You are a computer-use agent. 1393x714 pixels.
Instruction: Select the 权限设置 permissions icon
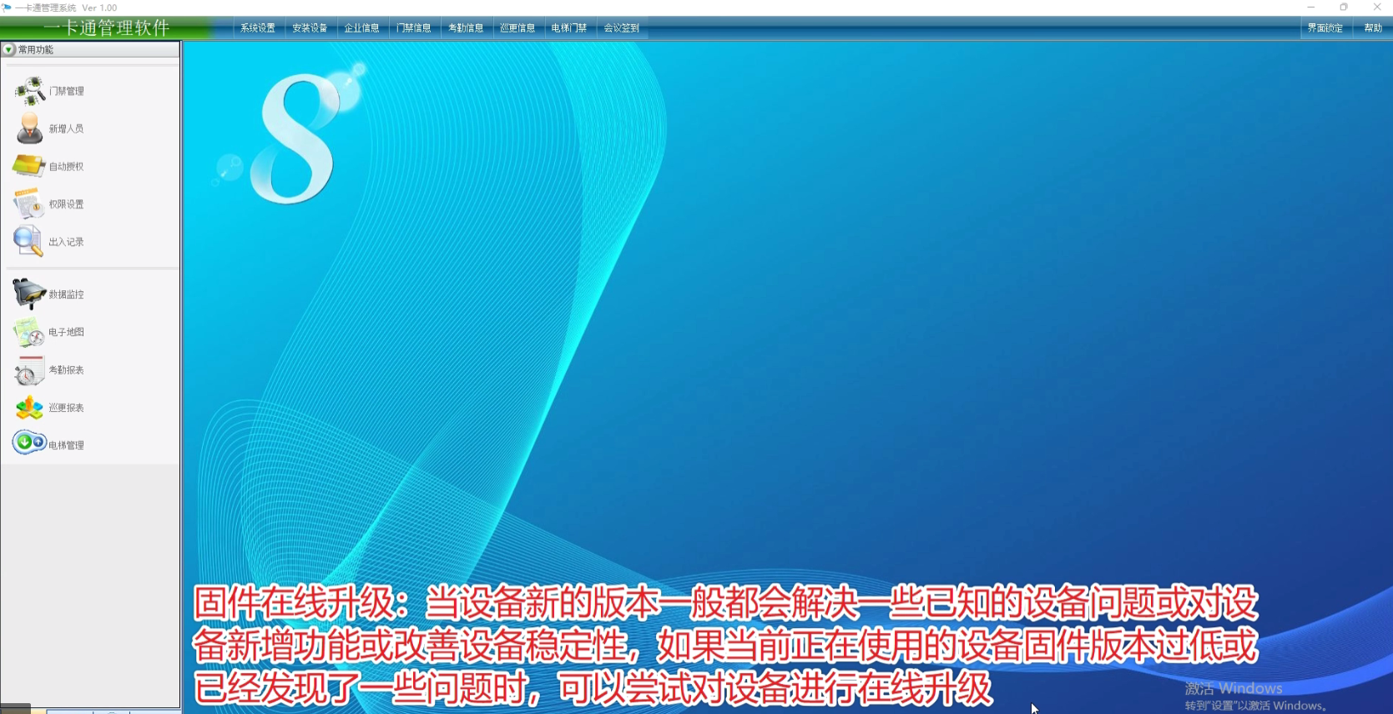coord(29,204)
